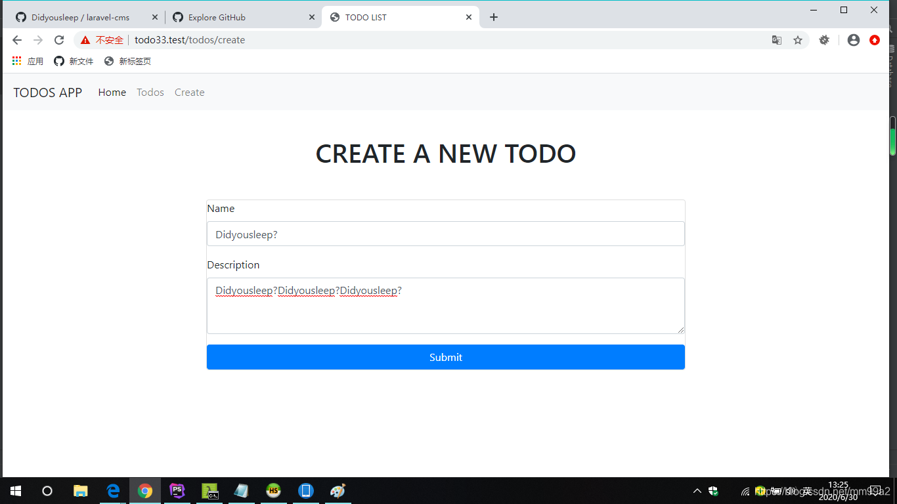Select the Chrome taskbar icon
Viewport: 897px width, 504px height.
pyautogui.click(x=145, y=491)
